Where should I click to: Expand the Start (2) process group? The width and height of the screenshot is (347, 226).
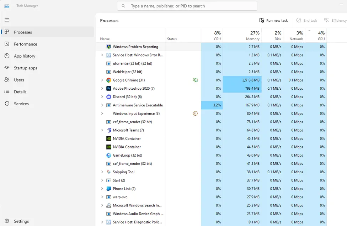click(102, 180)
